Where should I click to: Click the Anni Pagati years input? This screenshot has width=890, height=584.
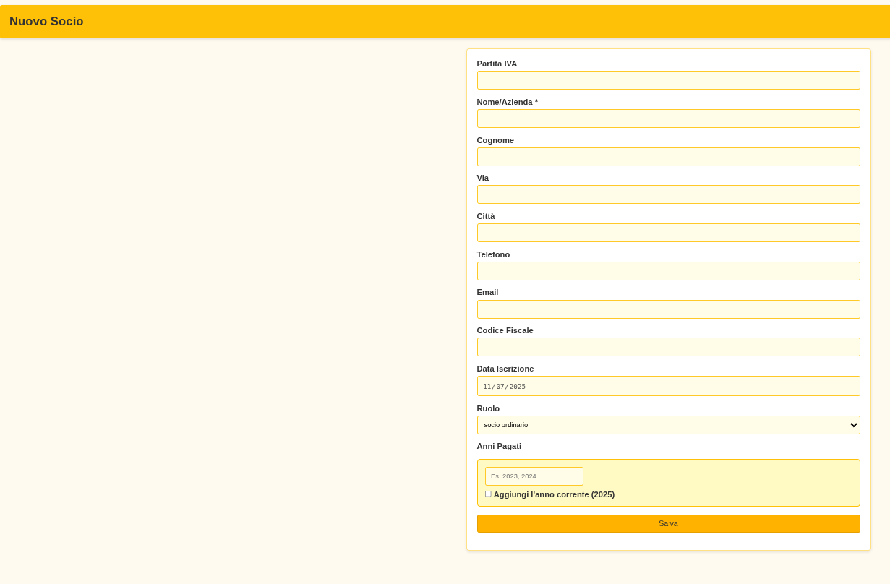534,476
